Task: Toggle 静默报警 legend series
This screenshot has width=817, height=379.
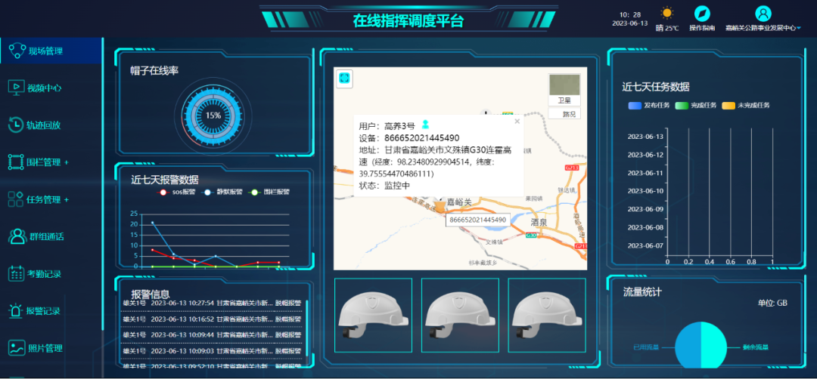Action: point(223,192)
